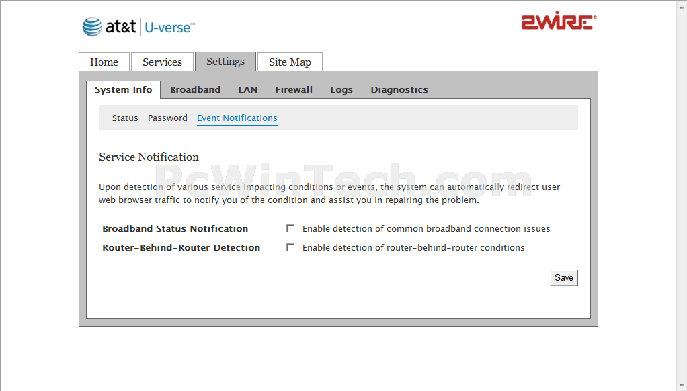This screenshot has width=687, height=391.
Task: Select the System Info sub-tab
Action: [x=124, y=90]
